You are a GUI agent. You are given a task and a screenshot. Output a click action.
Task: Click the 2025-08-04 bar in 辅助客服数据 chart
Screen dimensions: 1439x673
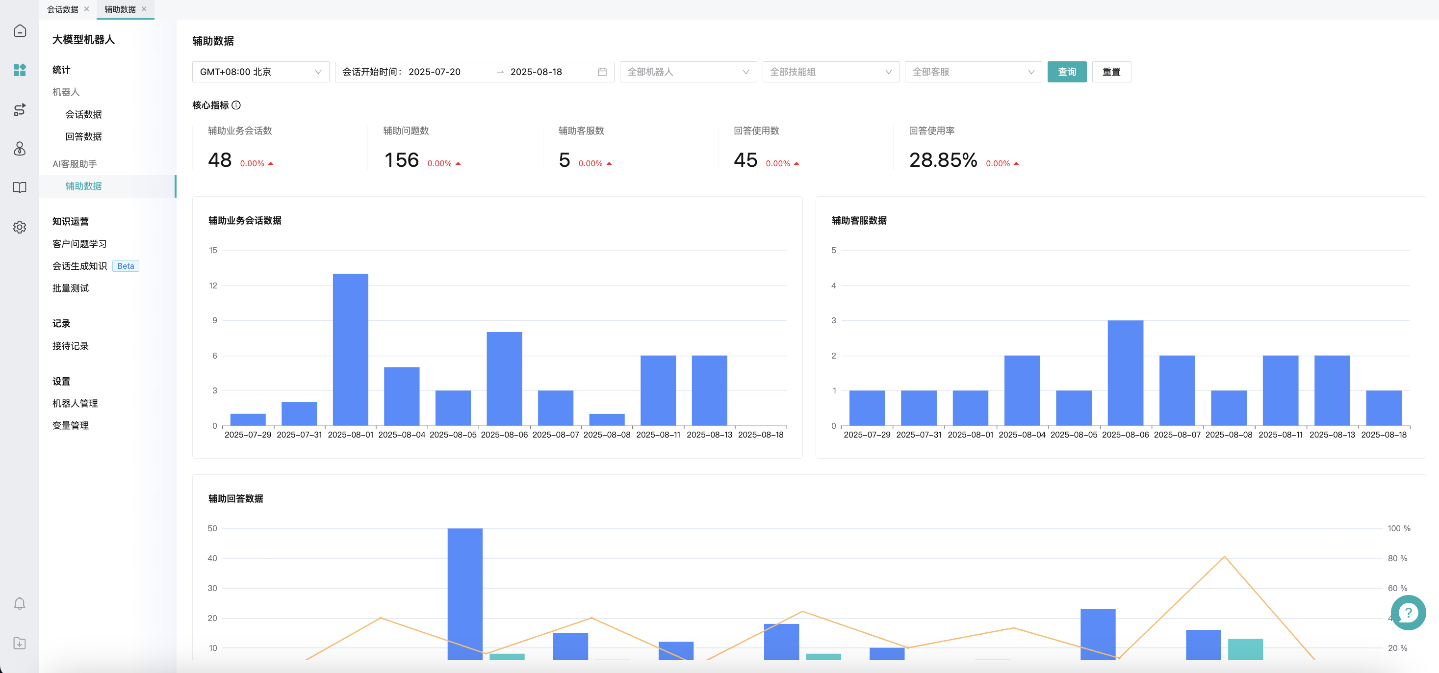1022,390
